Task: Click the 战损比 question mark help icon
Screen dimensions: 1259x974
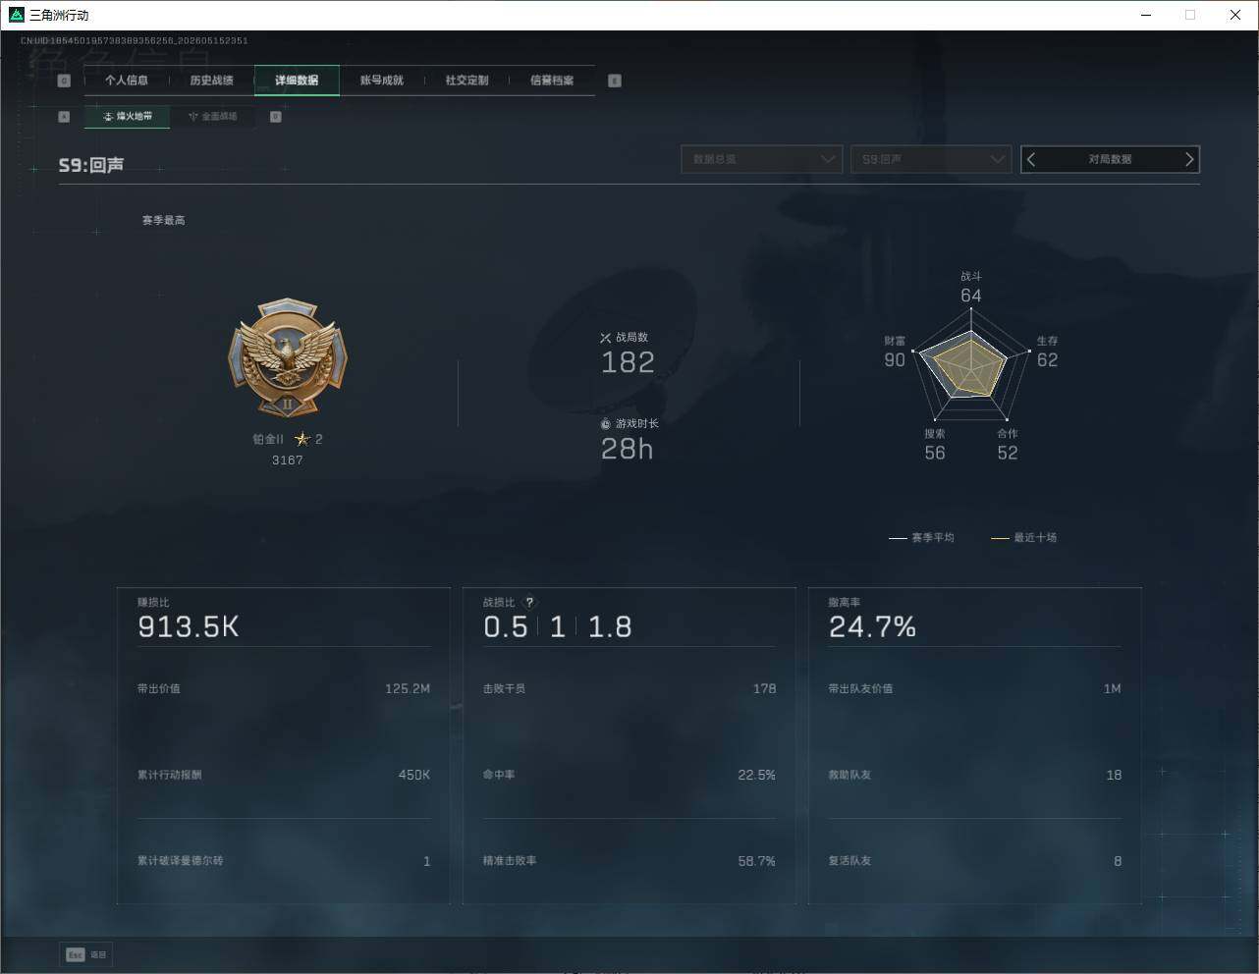Action: (x=530, y=603)
